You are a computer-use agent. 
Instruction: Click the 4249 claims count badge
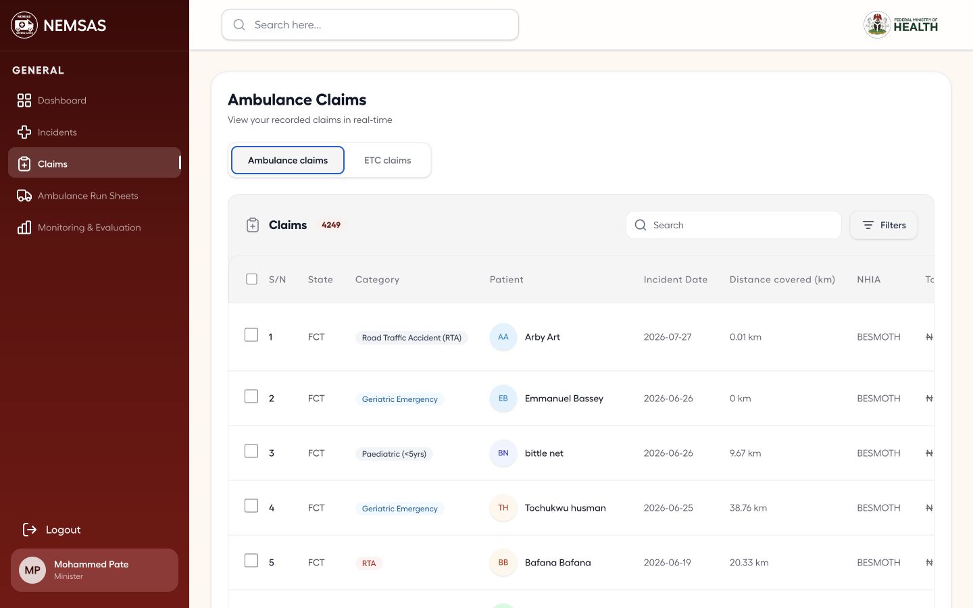point(331,225)
